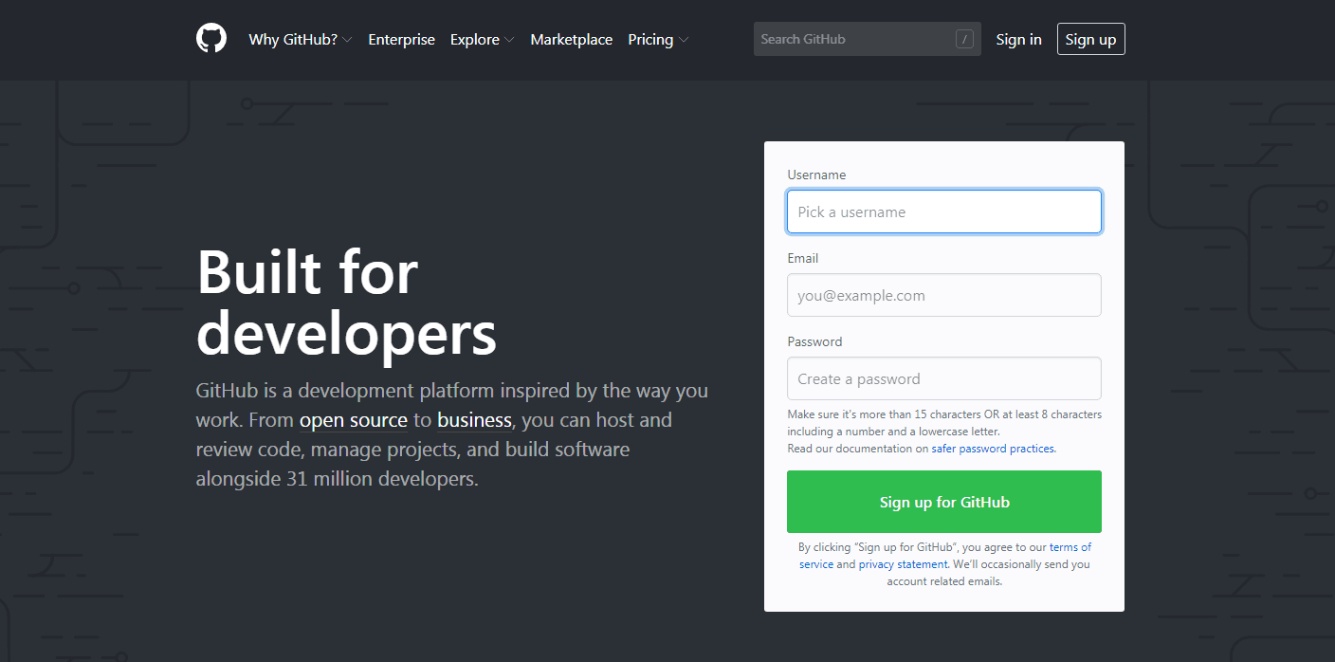Viewport: 1335px width, 662px height.
Task: Click the Password input field
Action: pyautogui.click(x=944, y=378)
